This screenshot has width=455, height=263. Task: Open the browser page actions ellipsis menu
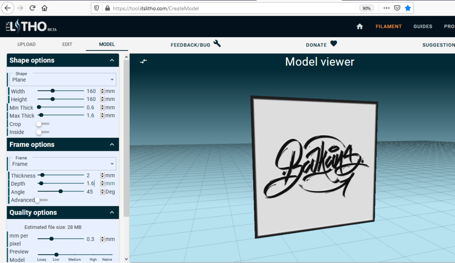[x=386, y=8]
